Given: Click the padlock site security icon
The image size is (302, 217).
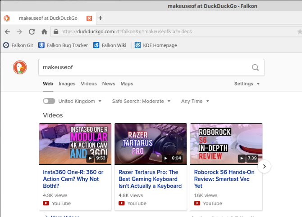Looking at the screenshot, I should coord(56,31).
